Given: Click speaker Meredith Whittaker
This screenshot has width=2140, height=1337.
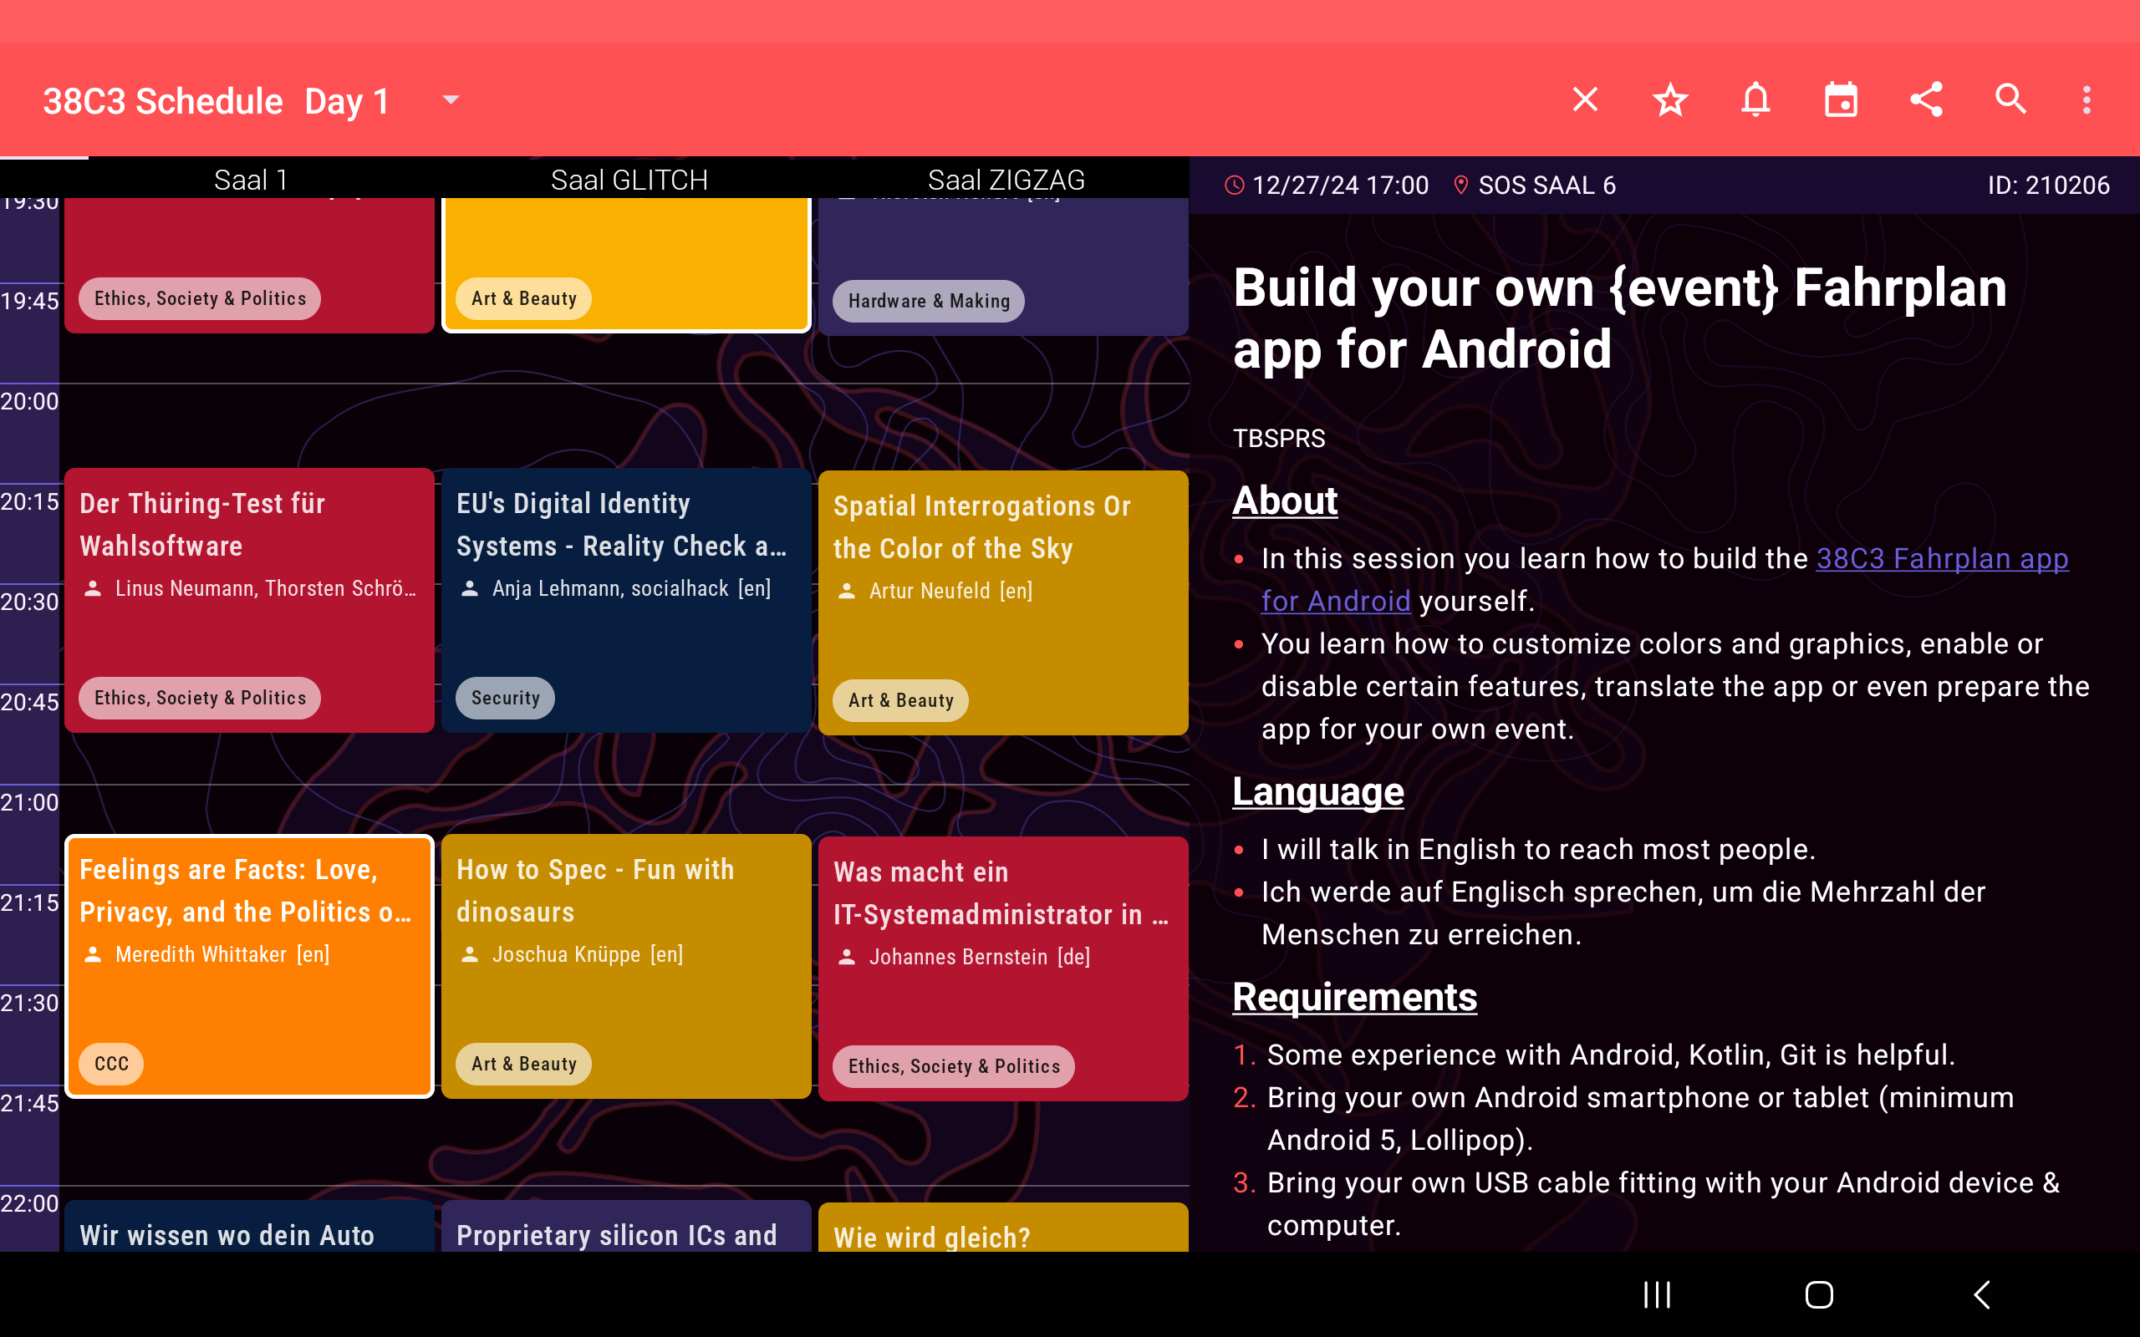Looking at the screenshot, I should pyautogui.click(x=201, y=955).
